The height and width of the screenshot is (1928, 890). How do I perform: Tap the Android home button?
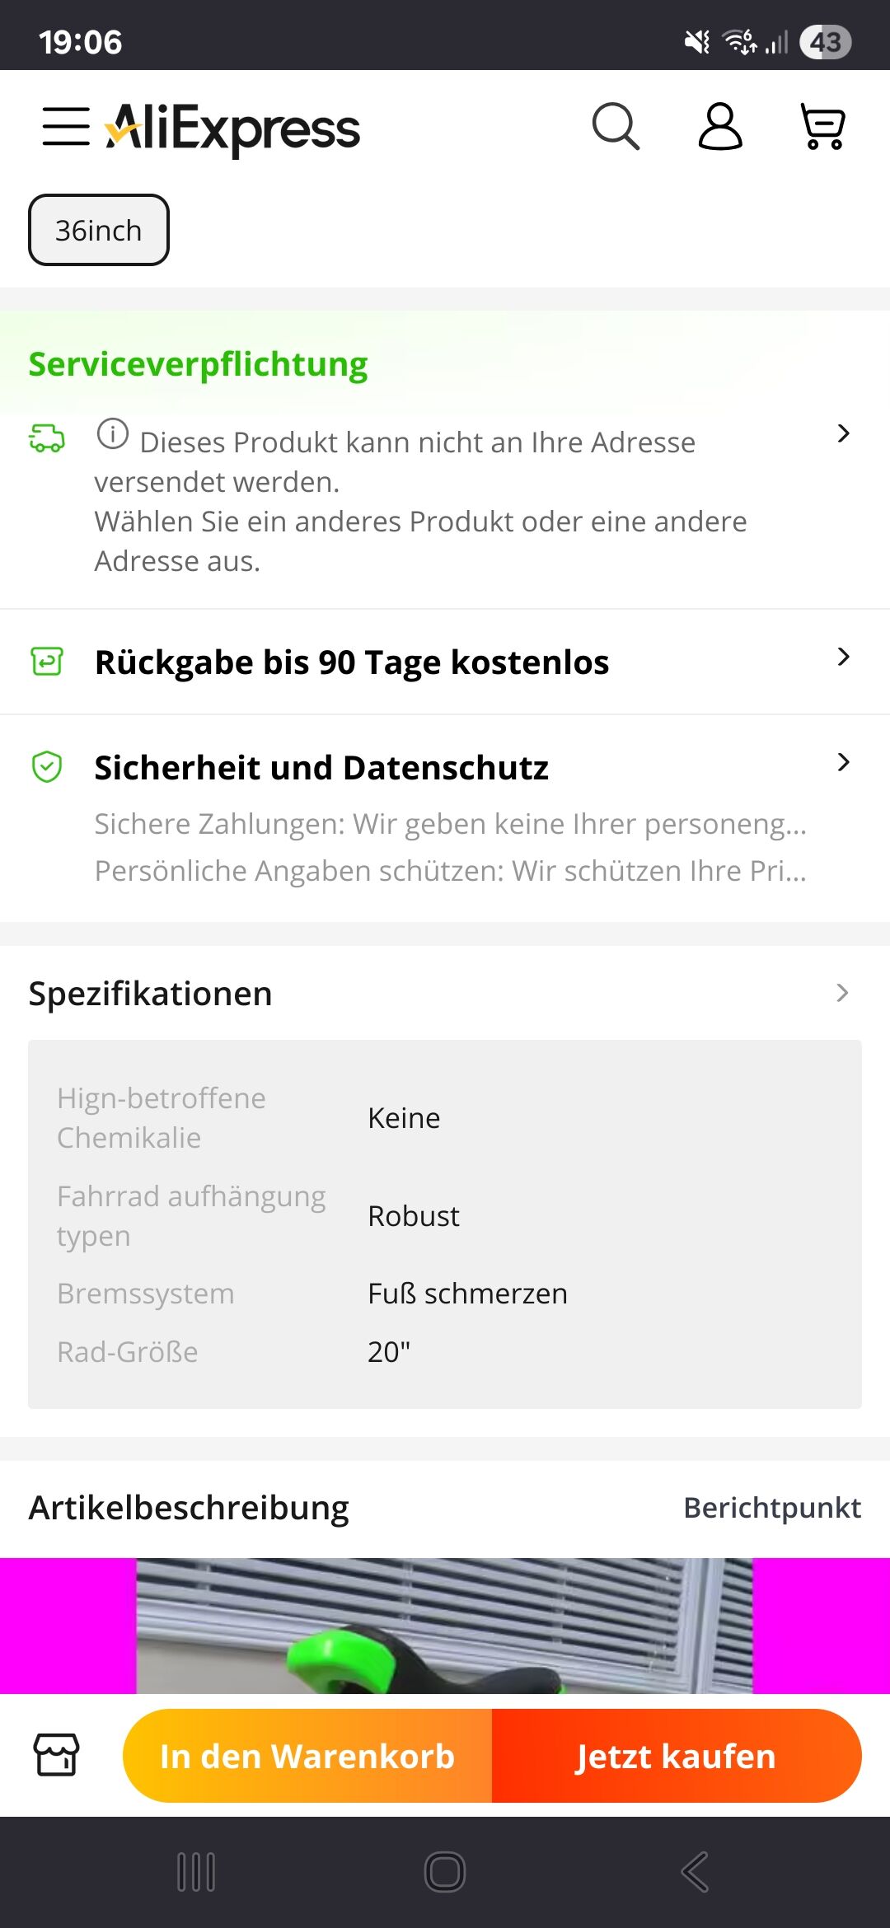[x=445, y=1872]
